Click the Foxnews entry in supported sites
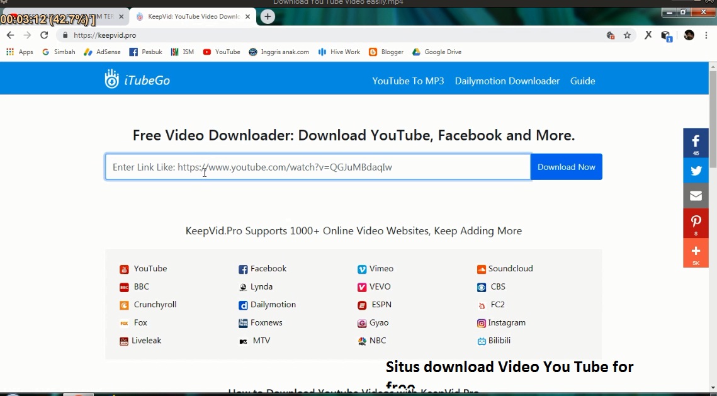The height and width of the screenshot is (396, 717). pyautogui.click(x=261, y=323)
